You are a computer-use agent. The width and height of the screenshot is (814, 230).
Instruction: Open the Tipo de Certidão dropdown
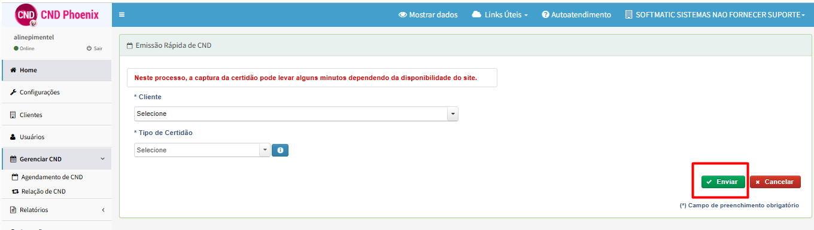coord(202,150)
